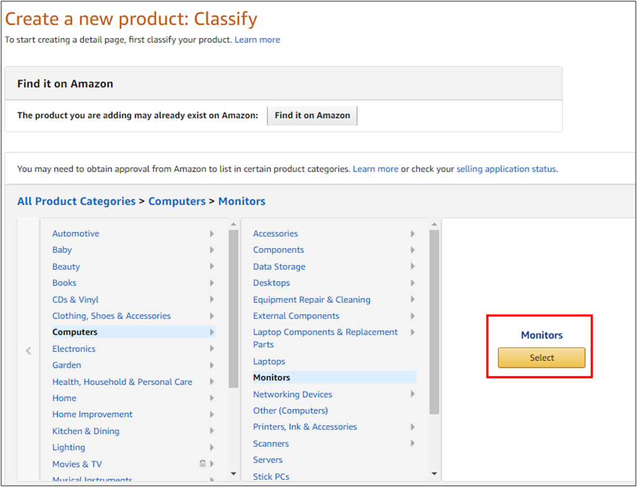637x487 pixels.
Task: Expand the Electronics category arrow
Action: coord(212,349)
